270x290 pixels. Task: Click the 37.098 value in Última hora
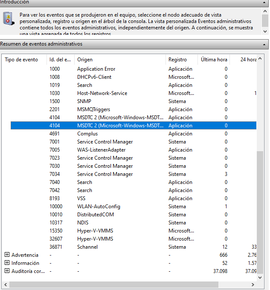(x=220, y=271)
